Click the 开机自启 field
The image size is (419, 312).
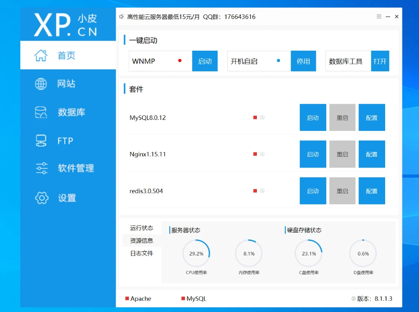click(x=259, y=61)
